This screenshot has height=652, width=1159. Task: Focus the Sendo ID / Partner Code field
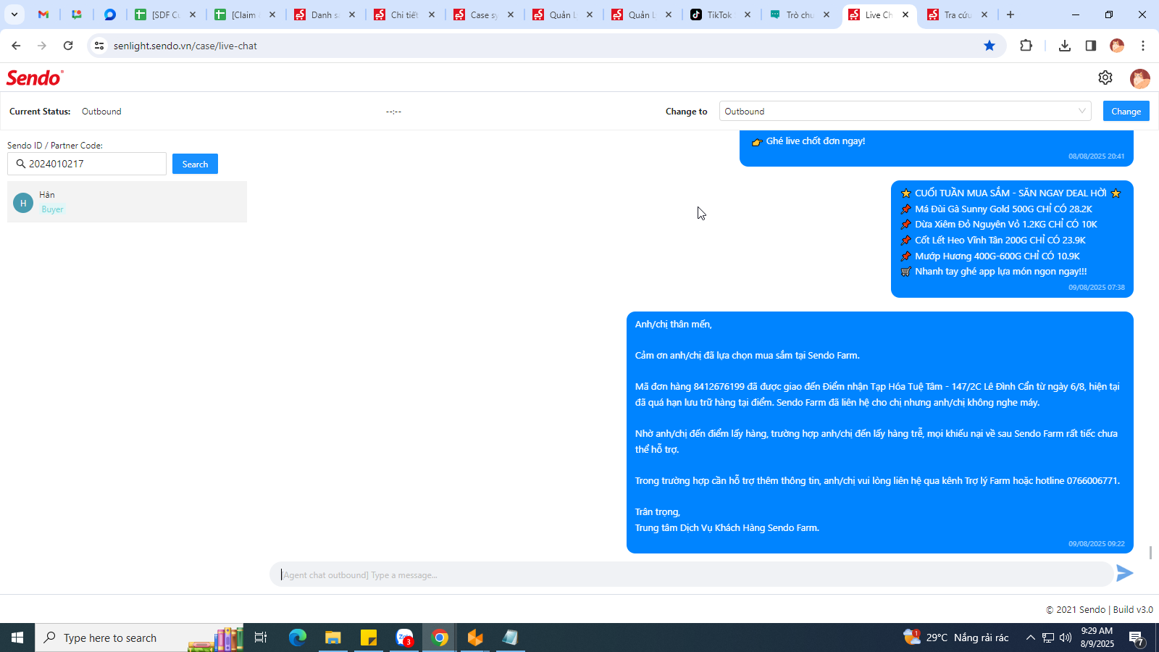[87, 164]
